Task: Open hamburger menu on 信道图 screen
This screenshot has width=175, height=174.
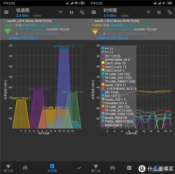Action: click(x=6, y=13)
